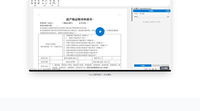Open the 个人词库 ribbon icon
Screen dimensions: 200x111
click(x=50, y=2)
